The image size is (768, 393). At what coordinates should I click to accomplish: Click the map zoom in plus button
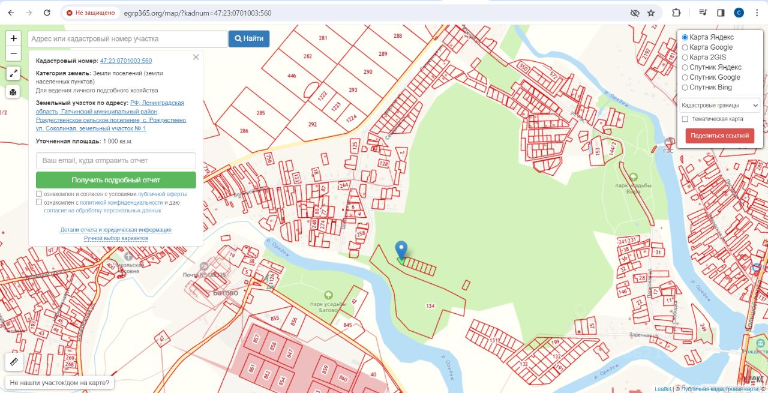(x=14, y=38)
